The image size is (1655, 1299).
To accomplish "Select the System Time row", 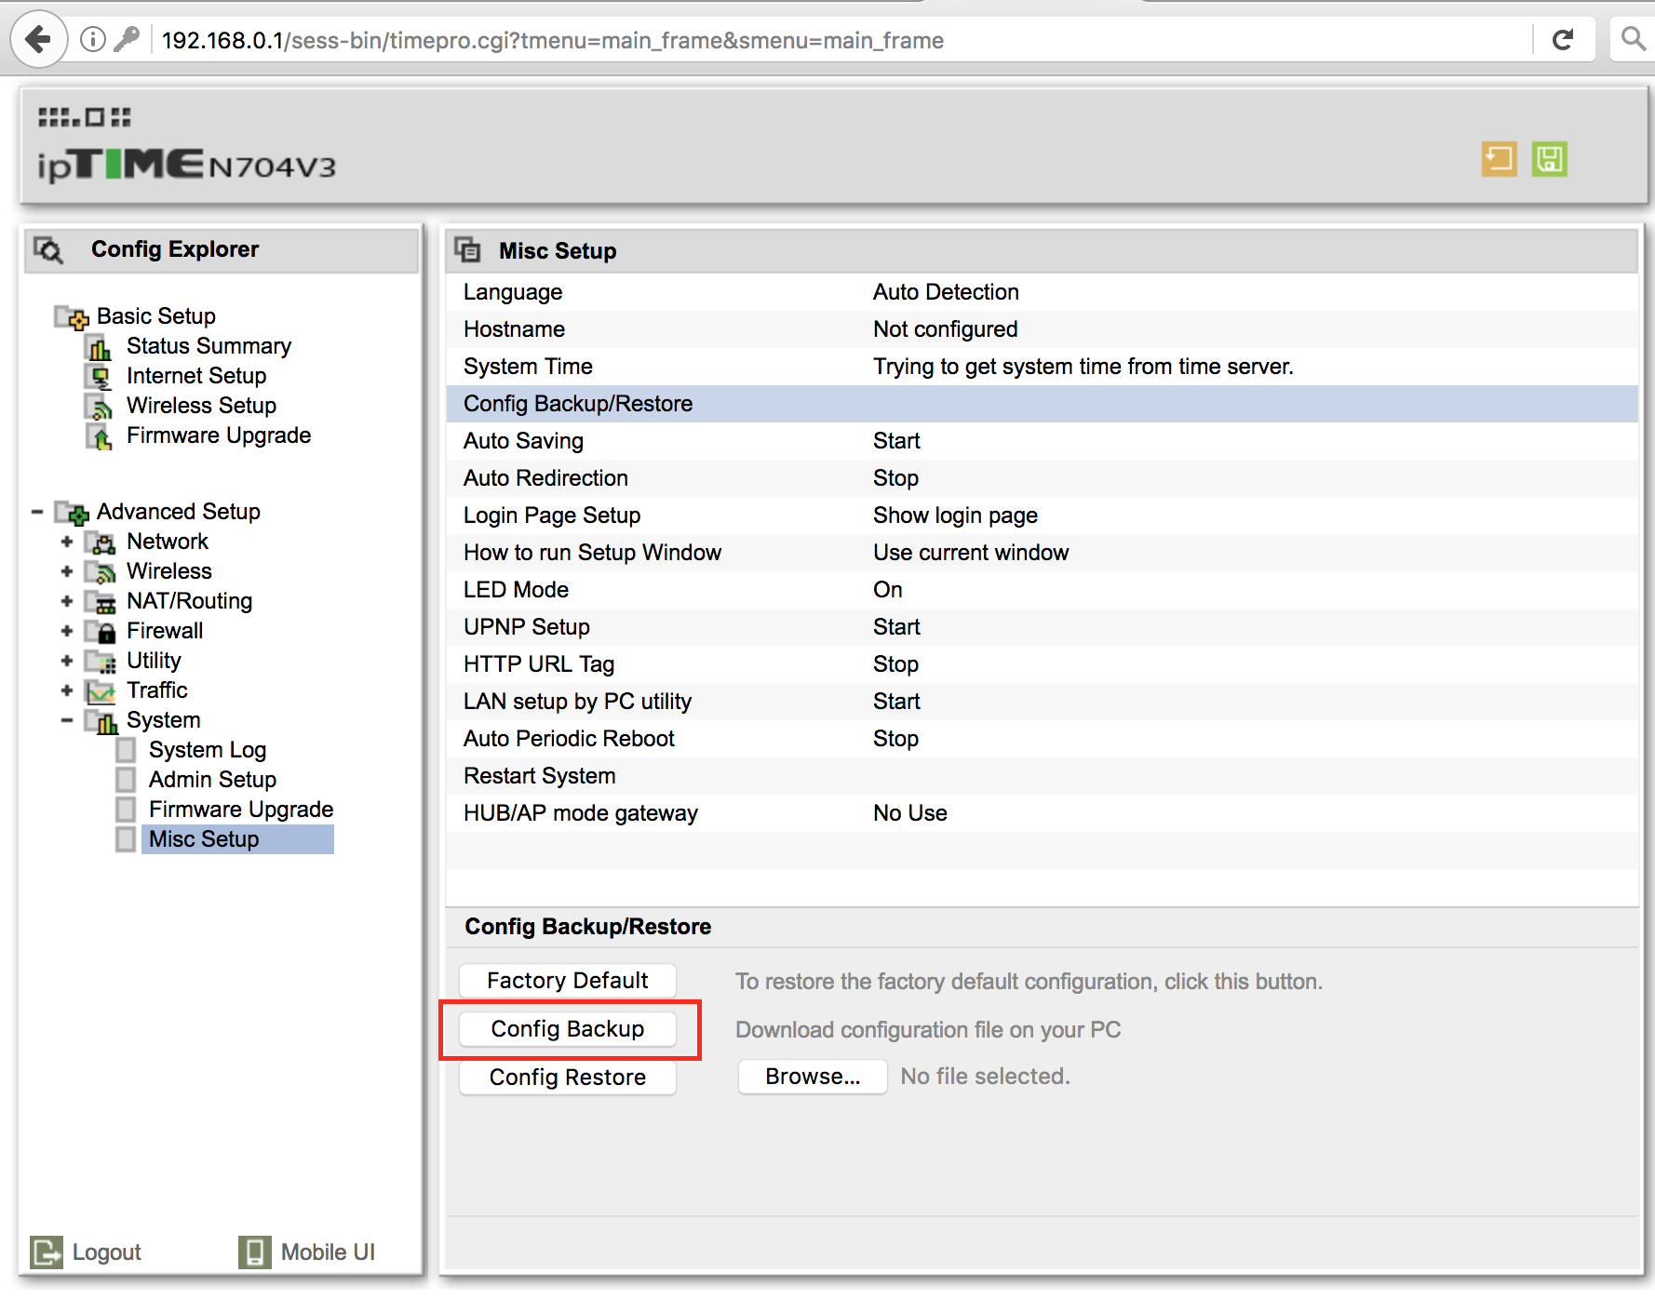I will [x=1042, y=367].
